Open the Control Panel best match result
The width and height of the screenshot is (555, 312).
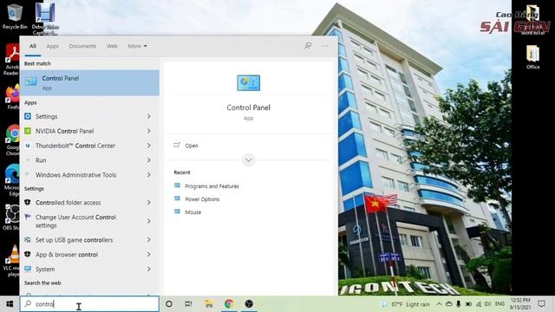89,83
